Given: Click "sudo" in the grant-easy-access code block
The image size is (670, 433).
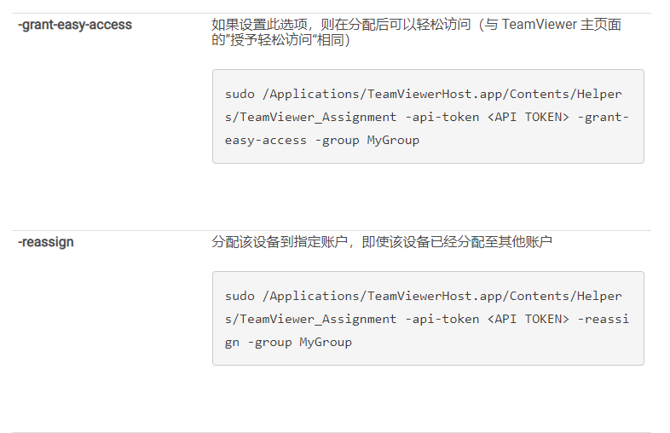Looking at the screenshot, I should 240,94.
